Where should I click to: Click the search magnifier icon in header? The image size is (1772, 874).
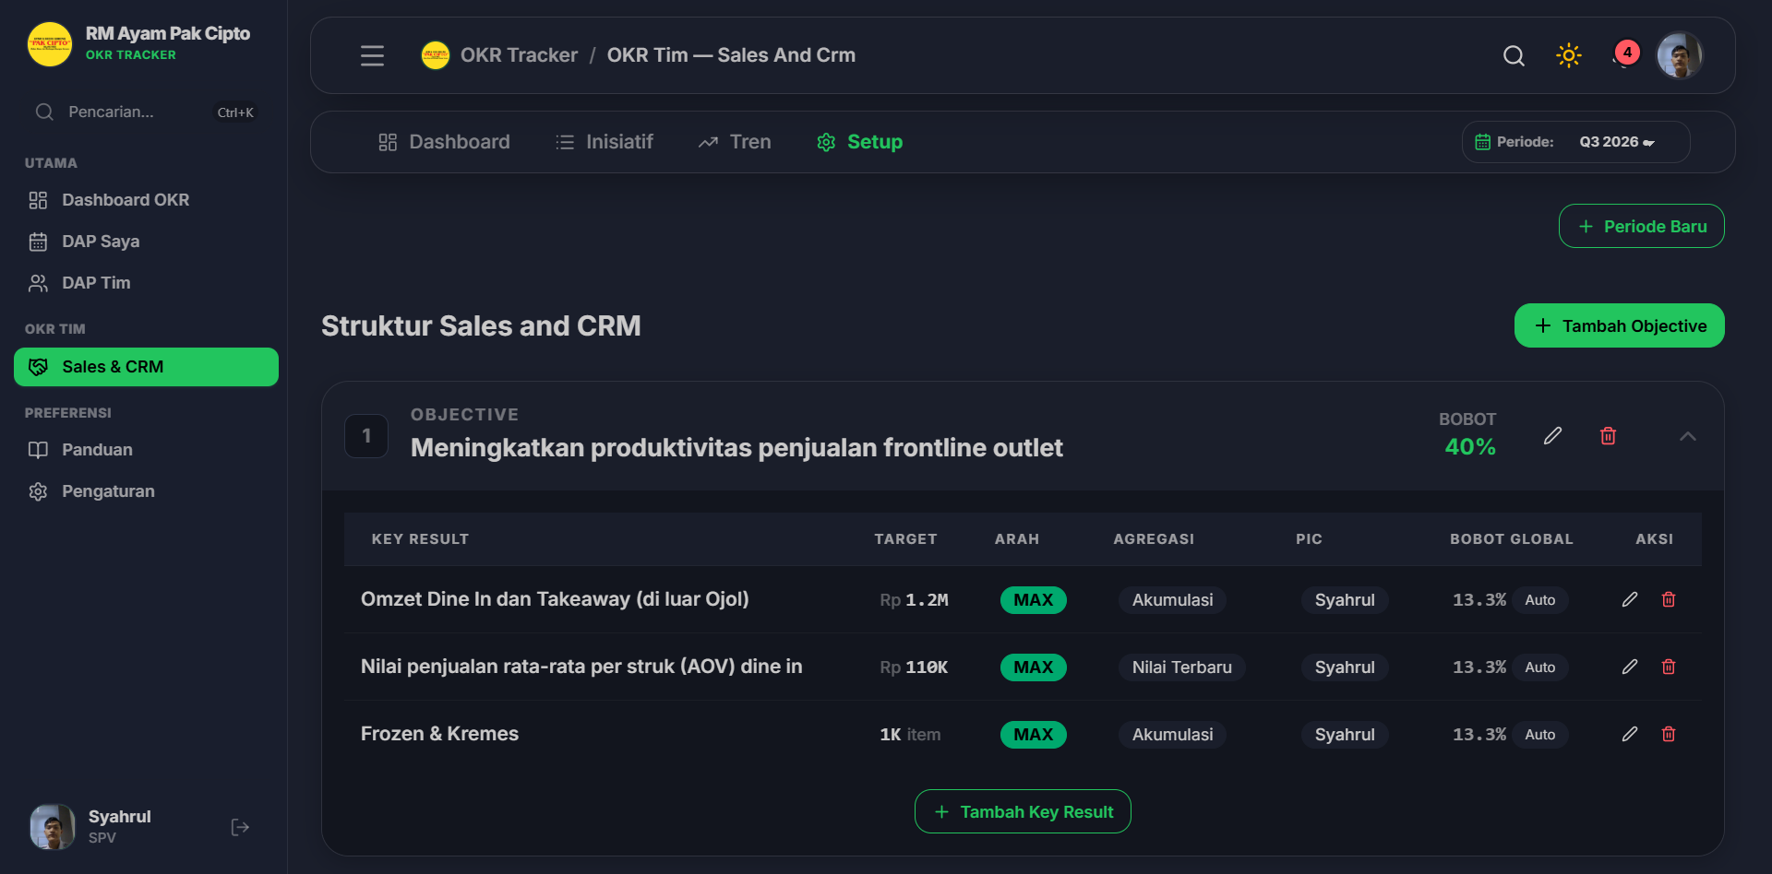pyautogui.click(x=1514, y=55)
